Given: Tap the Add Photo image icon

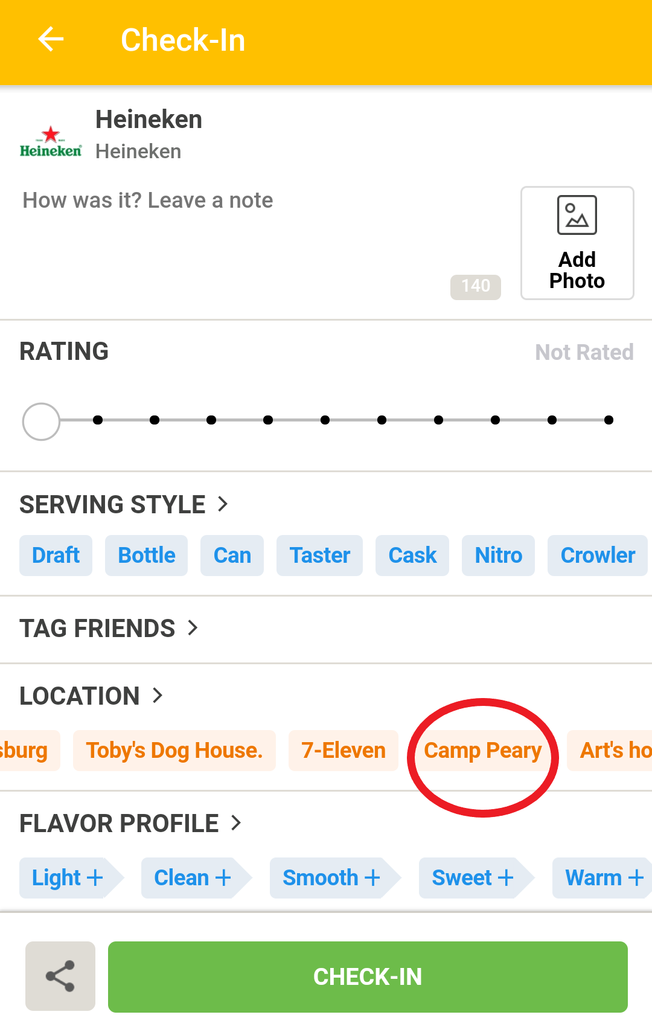Looking at the screenshot, I should pos(577,215).
